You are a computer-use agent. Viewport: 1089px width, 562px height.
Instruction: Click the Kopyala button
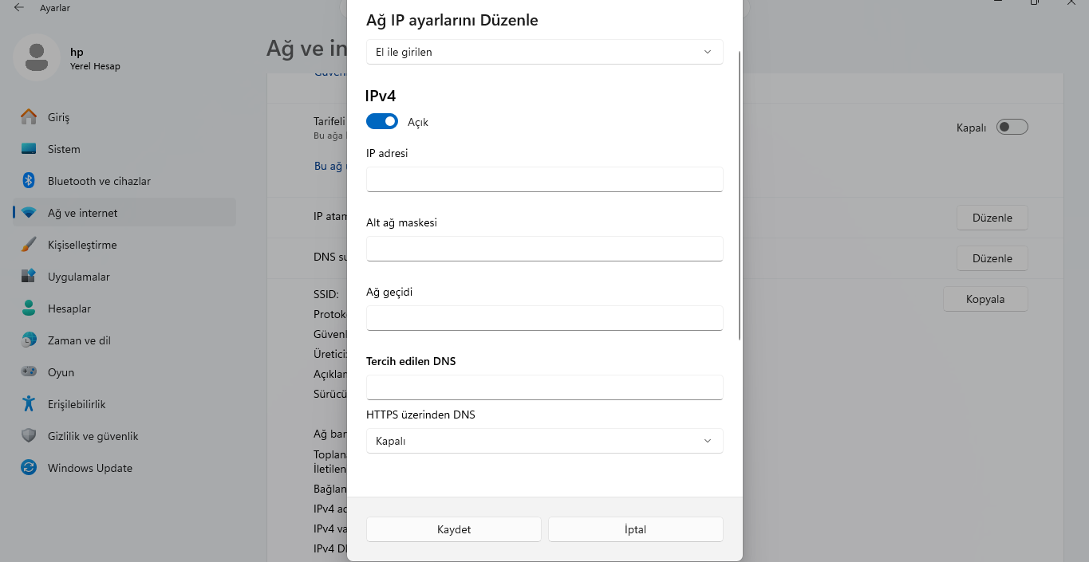coord(985,299)
